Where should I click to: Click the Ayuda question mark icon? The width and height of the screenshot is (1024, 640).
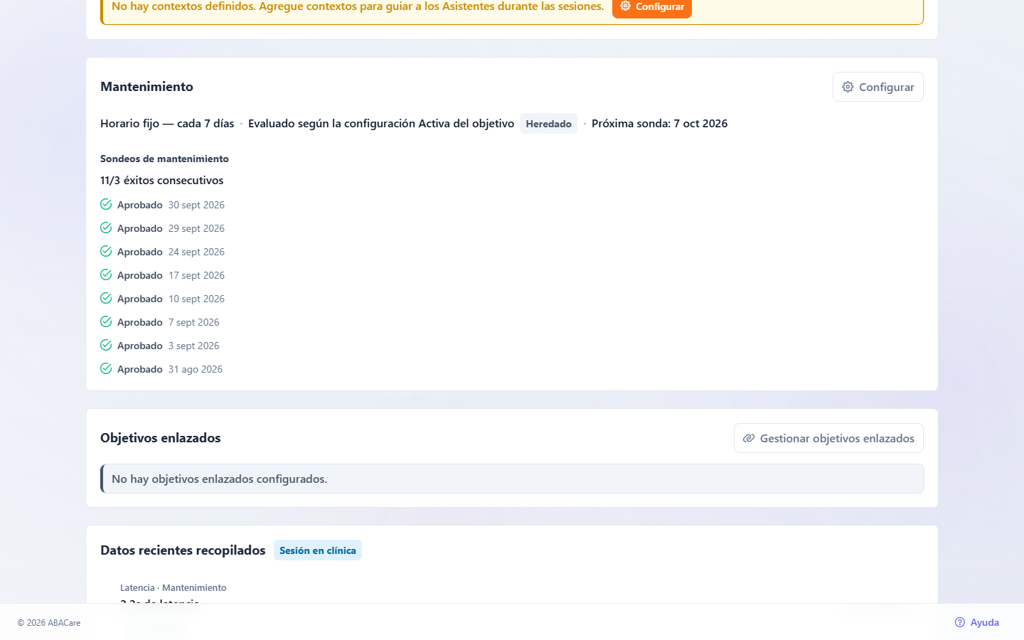pyautogui.click(x=960, y=622)
